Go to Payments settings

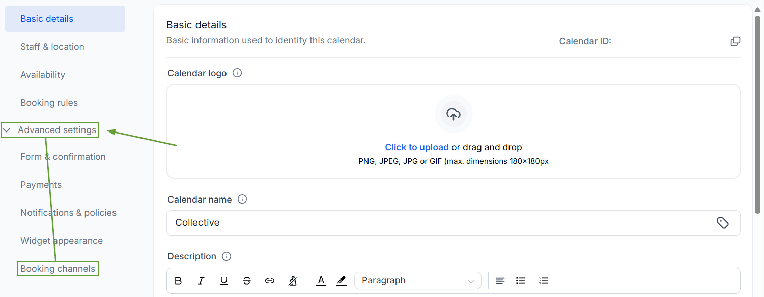point(41,185)
